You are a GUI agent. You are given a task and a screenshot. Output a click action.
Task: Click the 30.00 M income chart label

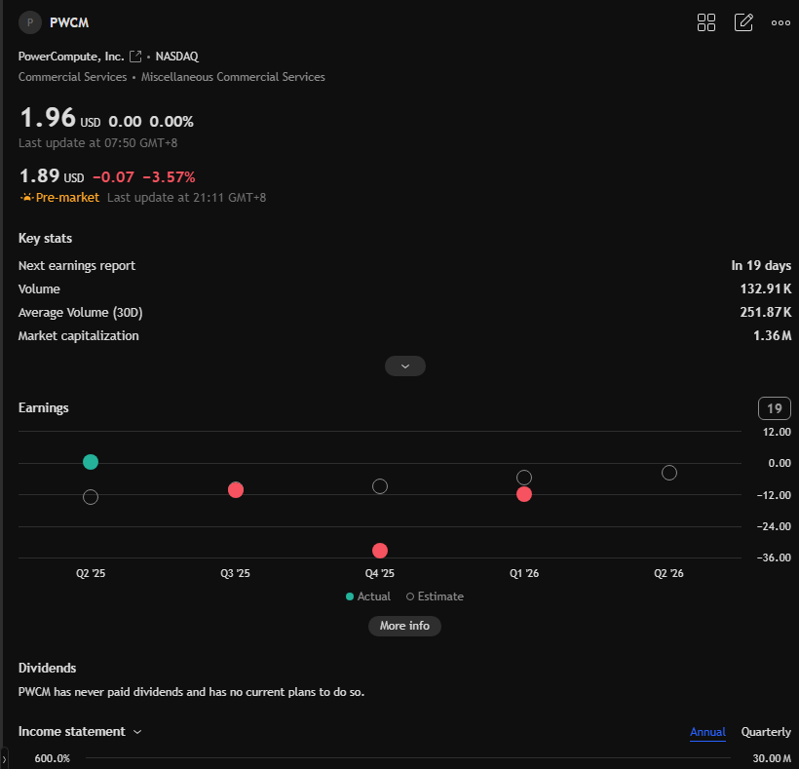772,758
